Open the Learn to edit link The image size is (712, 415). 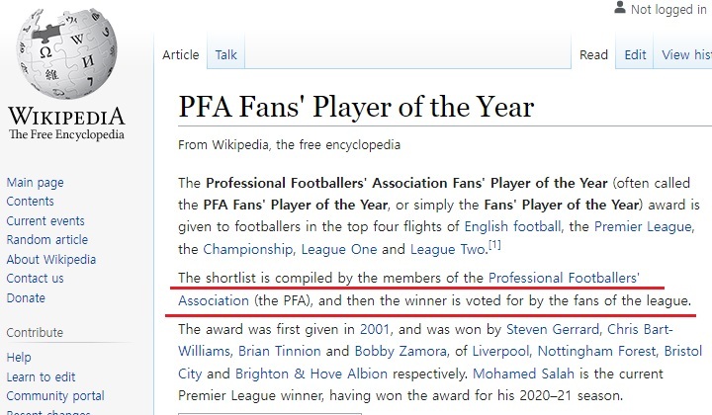[41, 376]
